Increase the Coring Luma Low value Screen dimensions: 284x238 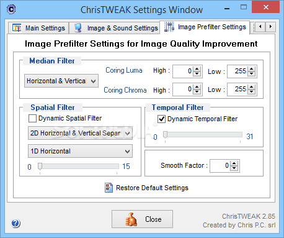[252, 69]
